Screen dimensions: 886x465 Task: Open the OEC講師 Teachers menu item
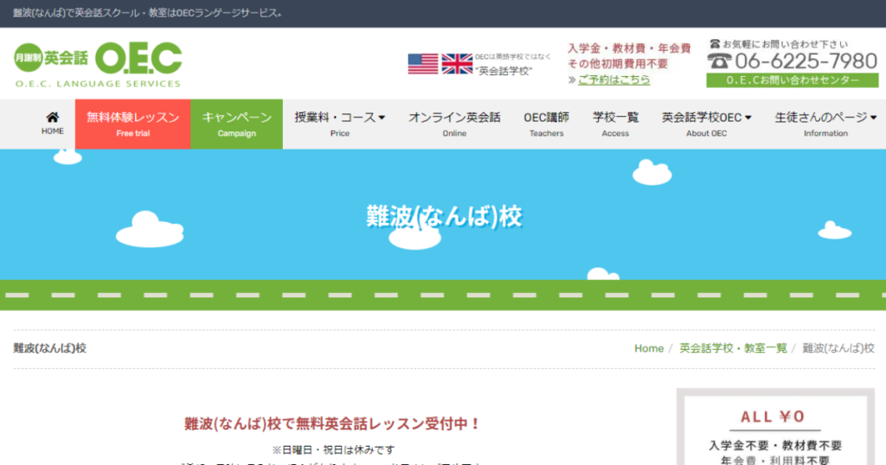click(547, 124)
